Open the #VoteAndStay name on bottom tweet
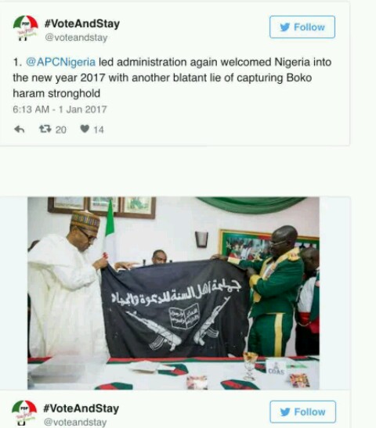 [x=81, y=408]
